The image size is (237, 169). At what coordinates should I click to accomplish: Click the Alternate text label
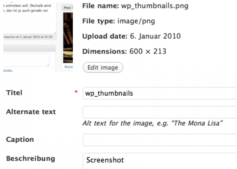31,112
